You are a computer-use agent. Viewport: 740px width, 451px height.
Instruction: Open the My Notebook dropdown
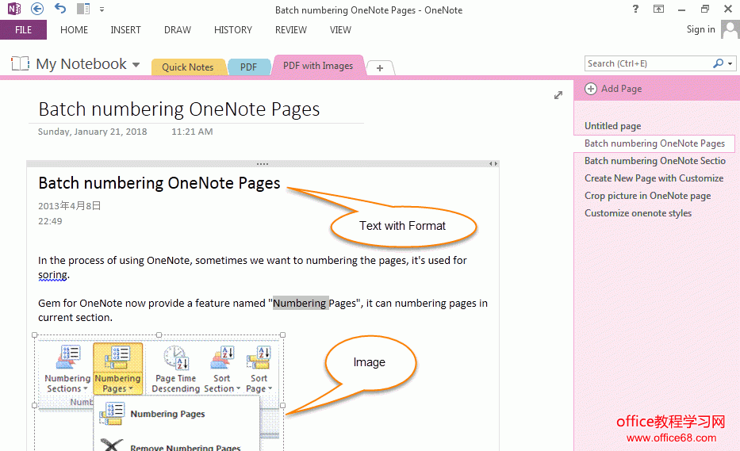tap(136, 65)
